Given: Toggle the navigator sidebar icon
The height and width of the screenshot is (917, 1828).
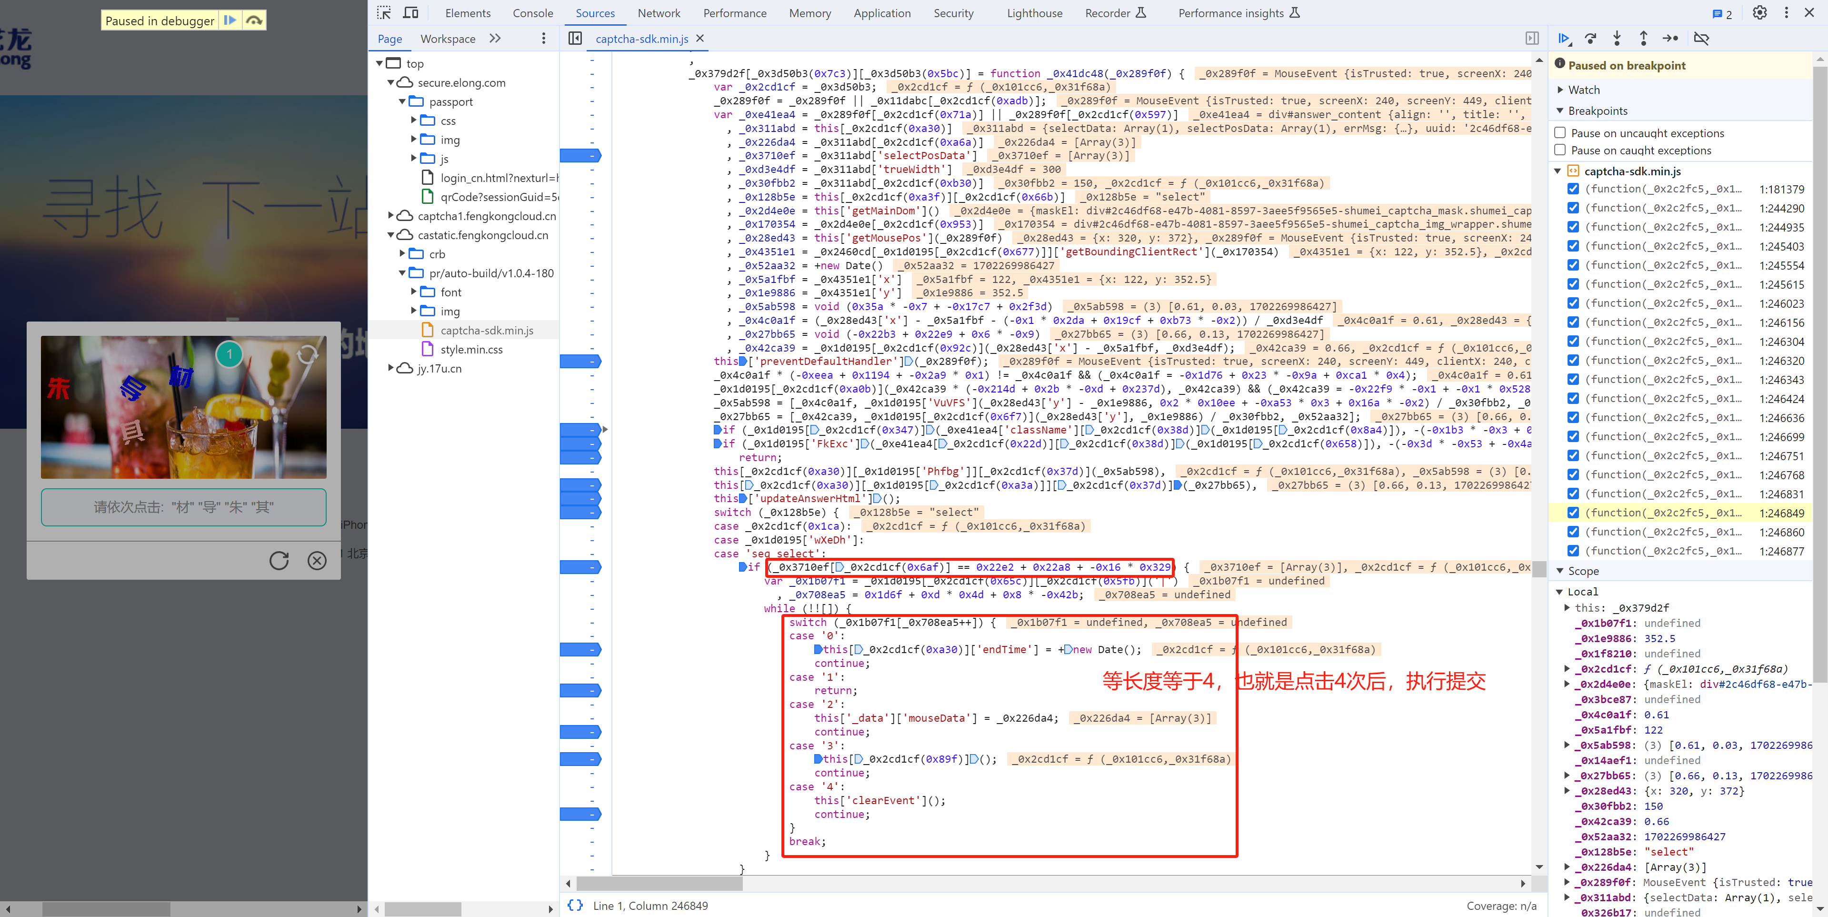Looking at the screenshot, I should [x=575, y=38].
